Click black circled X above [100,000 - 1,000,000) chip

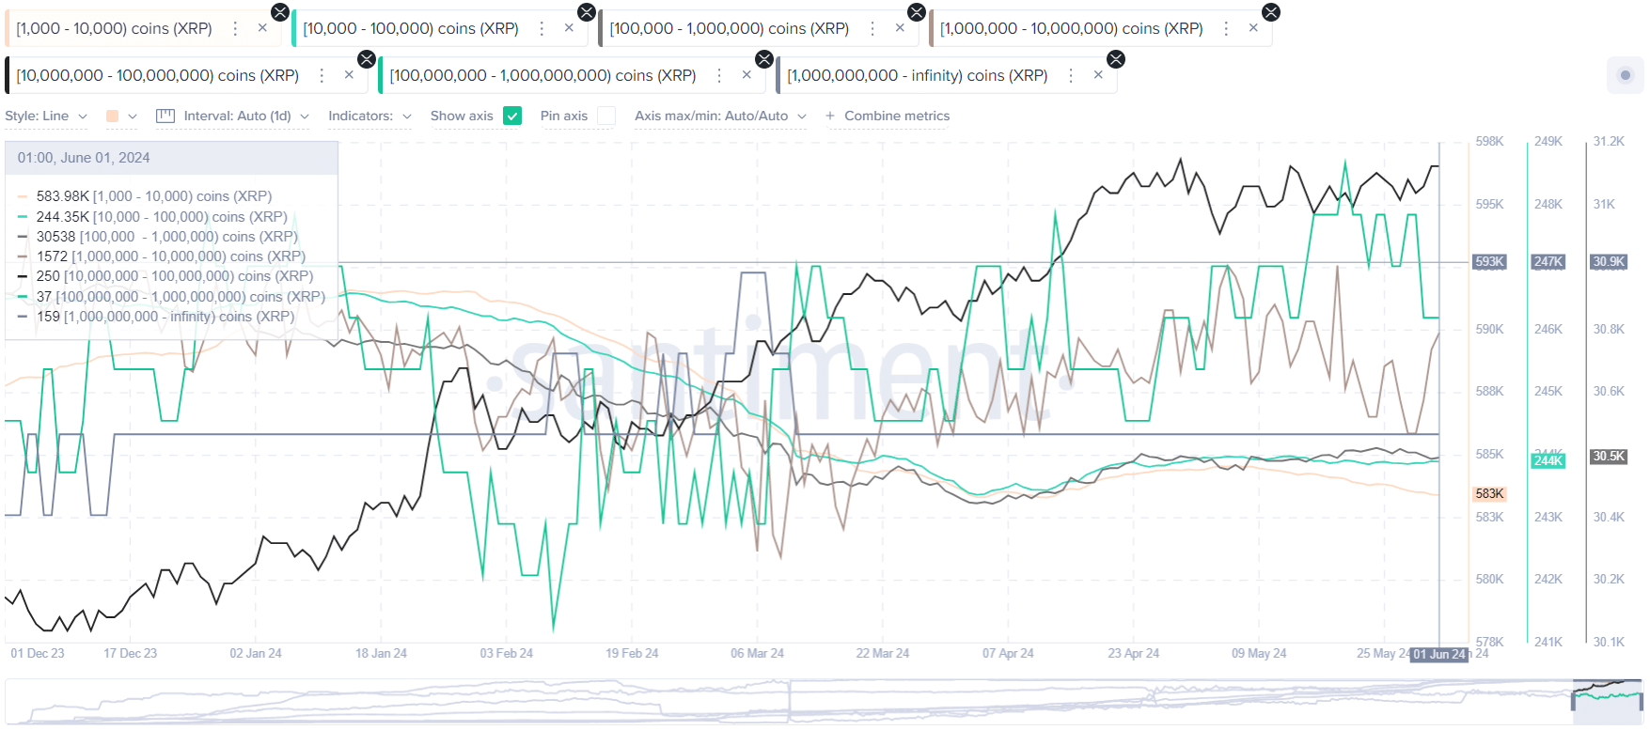(x=917, y=12)
